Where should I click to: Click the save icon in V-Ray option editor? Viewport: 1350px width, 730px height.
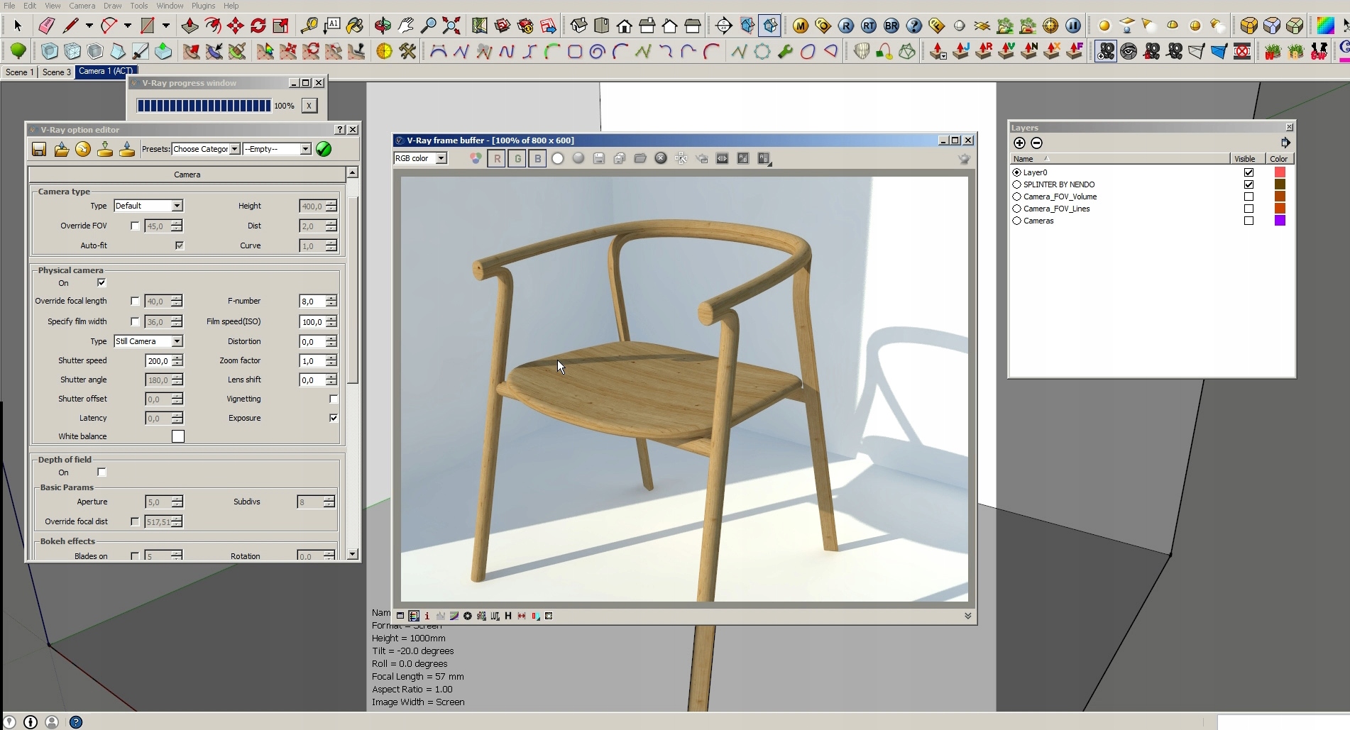click(39, 149)
